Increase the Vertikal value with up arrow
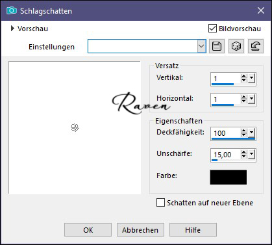The width and height of the screenshot is (272, 245). click(x=244, y=76)
